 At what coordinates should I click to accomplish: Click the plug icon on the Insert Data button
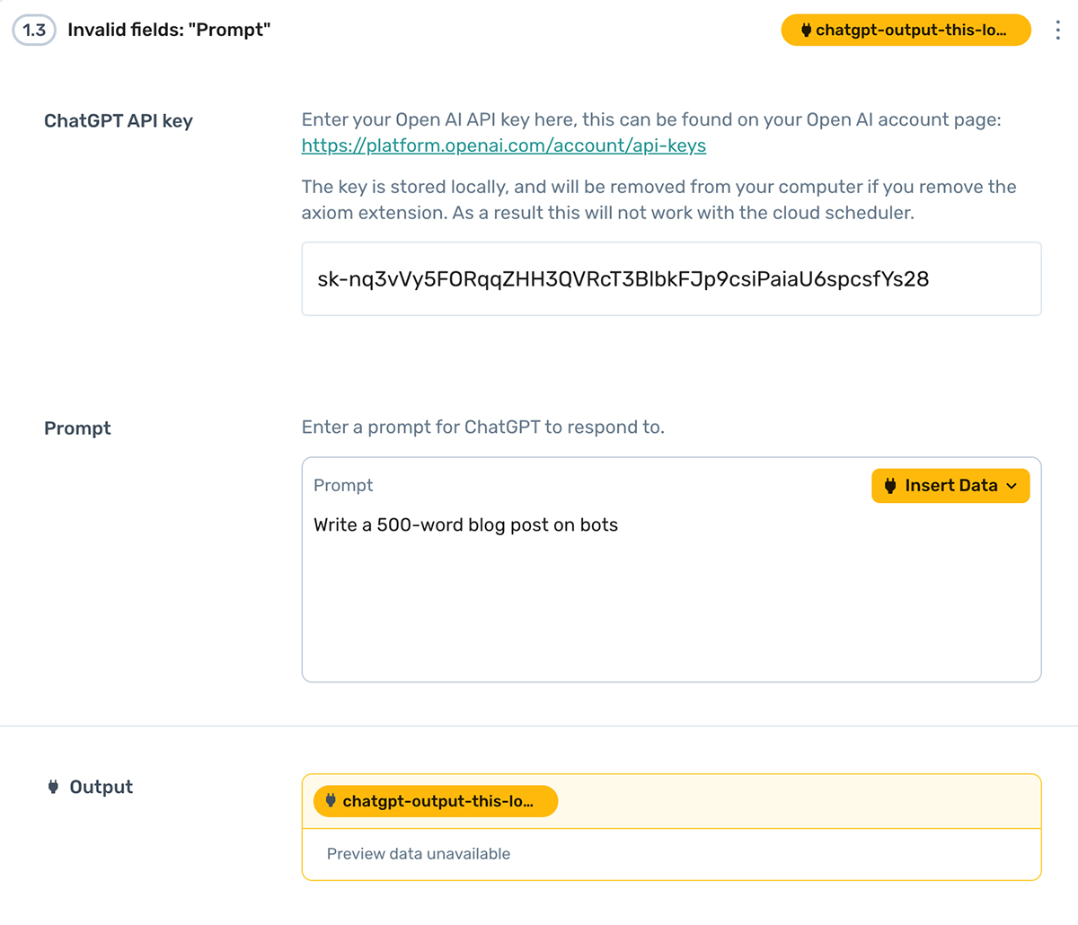coord(890,486)
